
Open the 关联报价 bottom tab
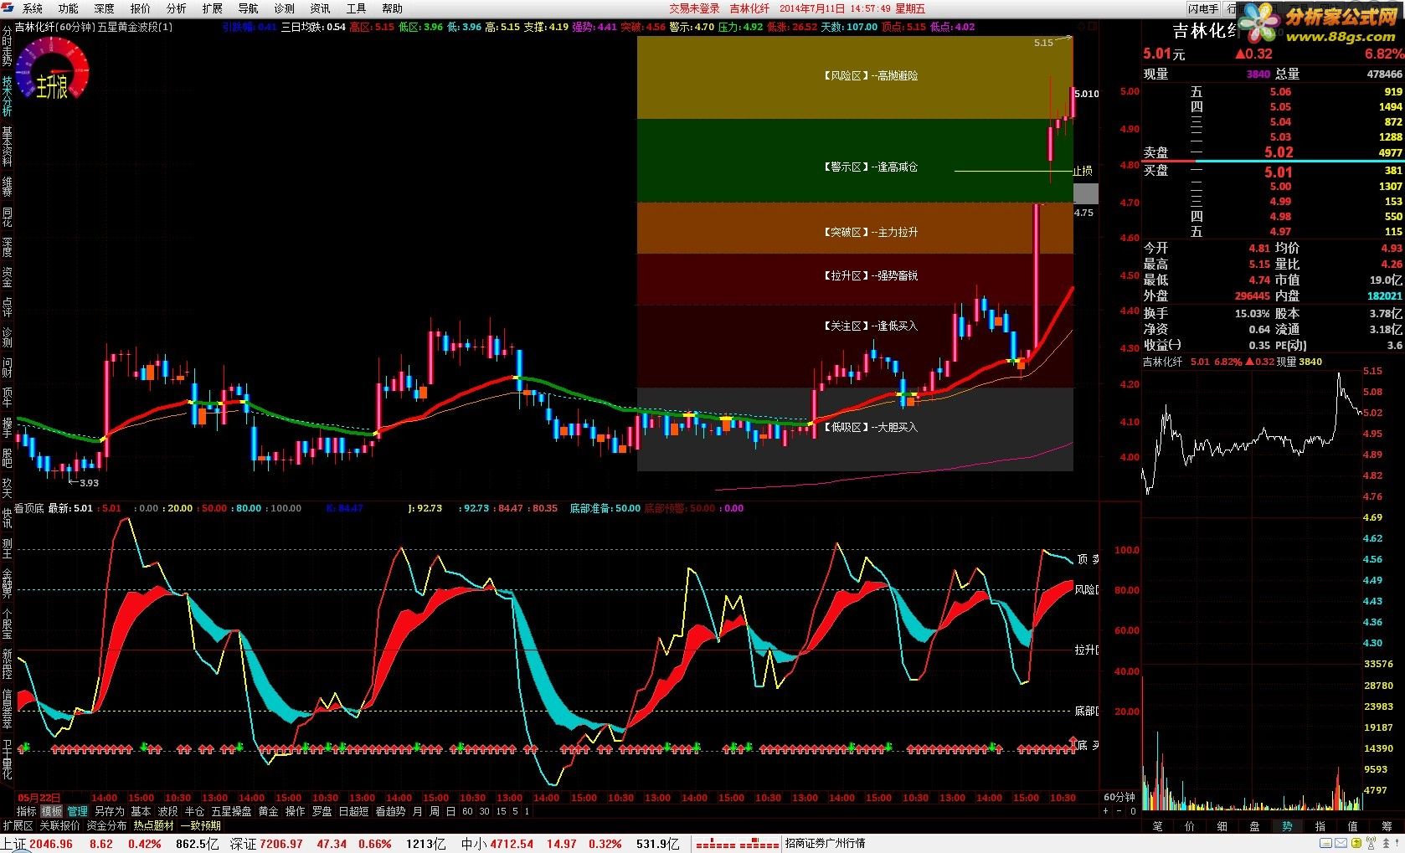tap(59, 825)
